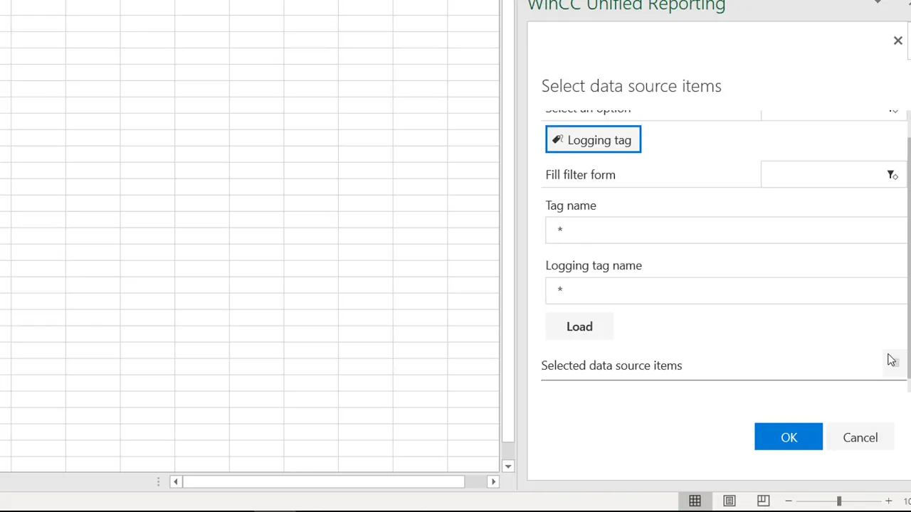This screenshot has height=512, width=911.
Task: Click the Excel zoom slider handle
Action: (x=839, y=501)
